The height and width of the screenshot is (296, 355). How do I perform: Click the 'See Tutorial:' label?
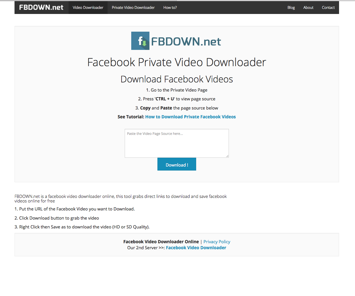(x=131, y=117)
